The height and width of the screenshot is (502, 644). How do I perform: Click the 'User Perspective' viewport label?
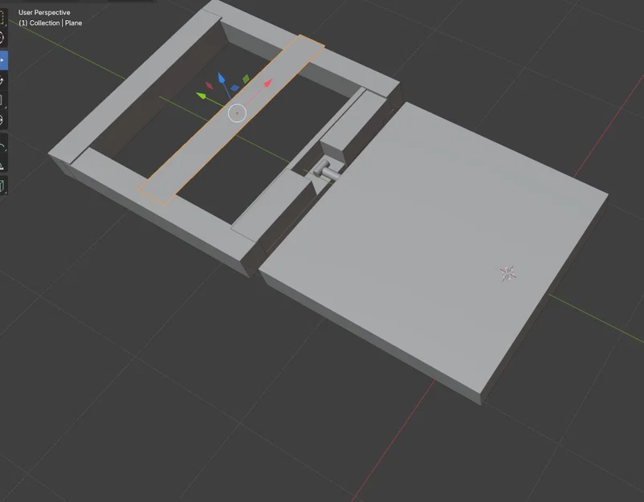click(x=44, y=13)
